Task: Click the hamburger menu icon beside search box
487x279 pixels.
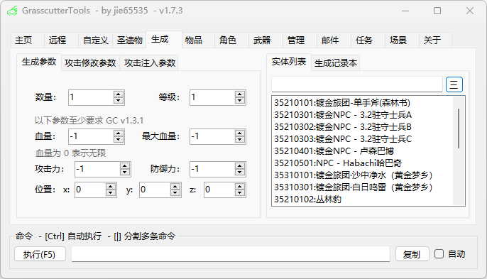Action: click(454, 84)
